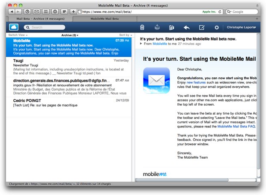Click the '27 minutes ago' timestamp
The width and height of the screenshot is (266, 195).
coord(189,44)
